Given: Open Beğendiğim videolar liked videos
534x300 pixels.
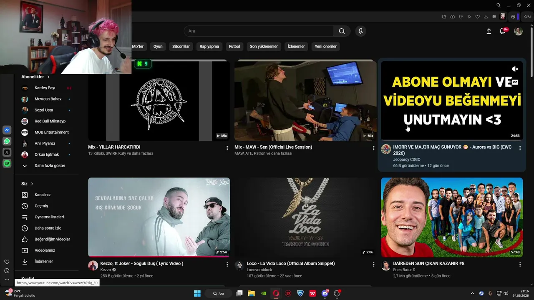Looking at the screenshot, I should click(x=46, y=239).
